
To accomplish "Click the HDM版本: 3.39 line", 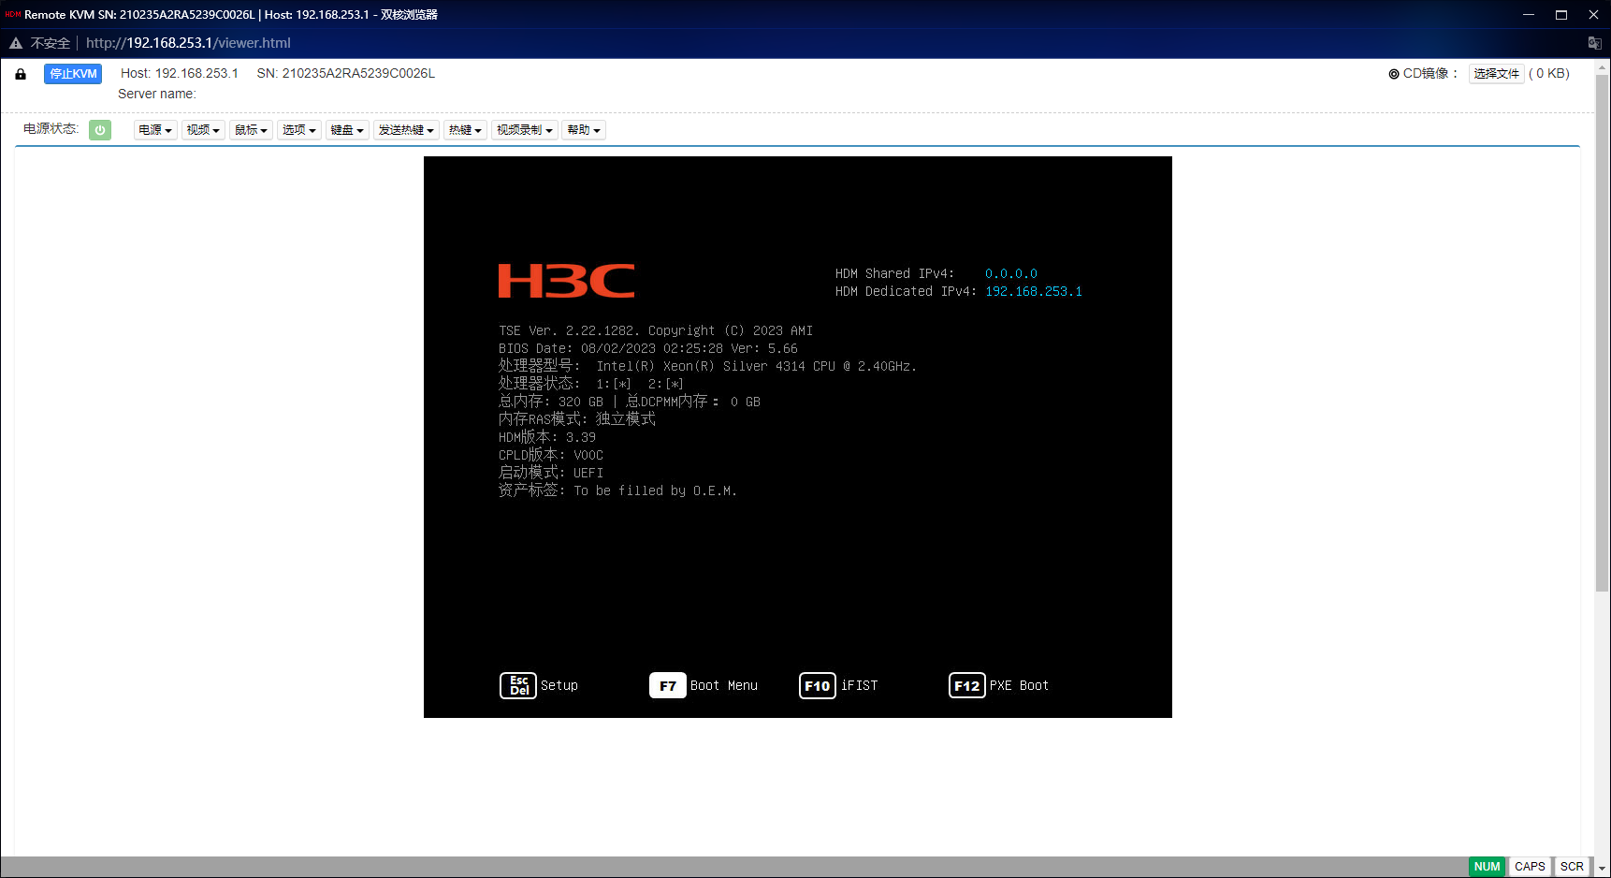I will coord(547,437).
